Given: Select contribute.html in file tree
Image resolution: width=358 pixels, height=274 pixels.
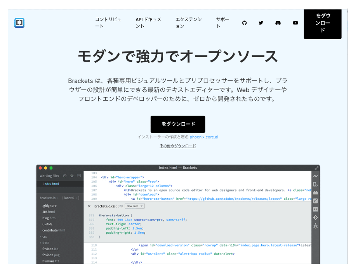Looking at the screenshot, I should tap(54, 230).
